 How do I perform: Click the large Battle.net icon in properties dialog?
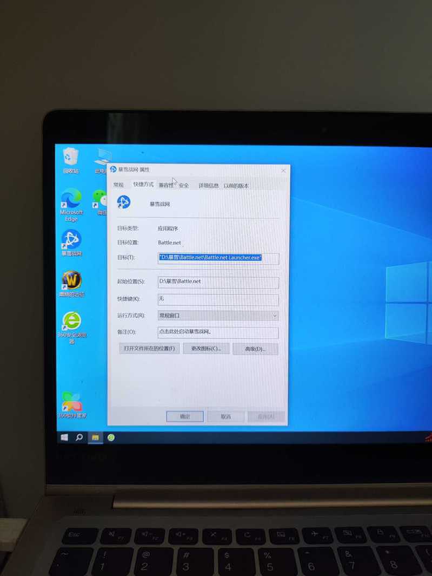pyautogui.click(x=124, y=202)
